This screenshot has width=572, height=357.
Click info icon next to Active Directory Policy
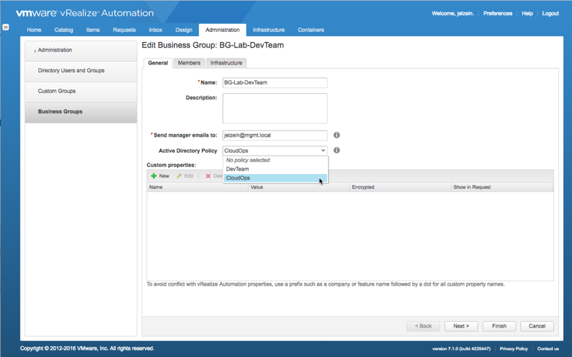pos(336,150)
